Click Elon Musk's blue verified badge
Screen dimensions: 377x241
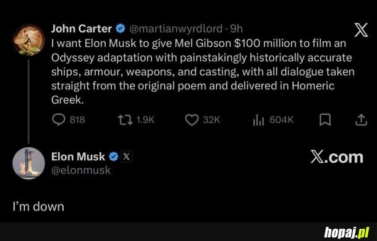[x=114, y=157]
